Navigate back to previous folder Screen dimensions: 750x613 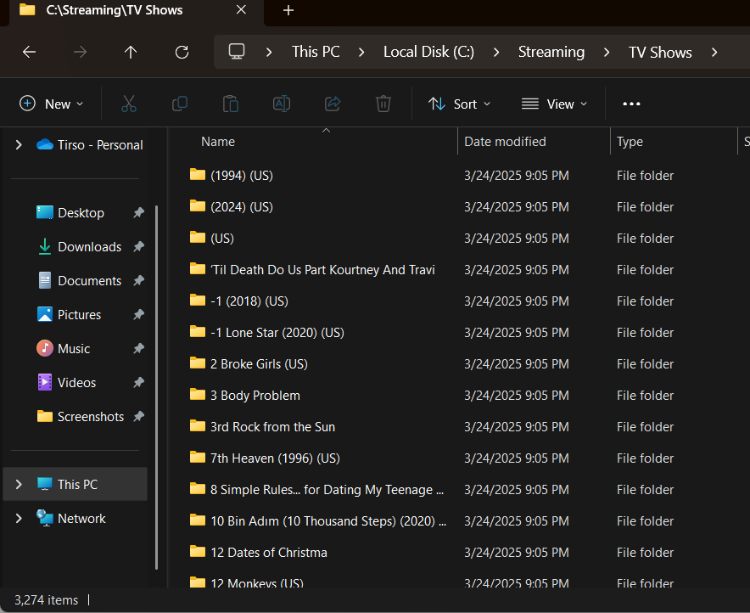point(29,52)
